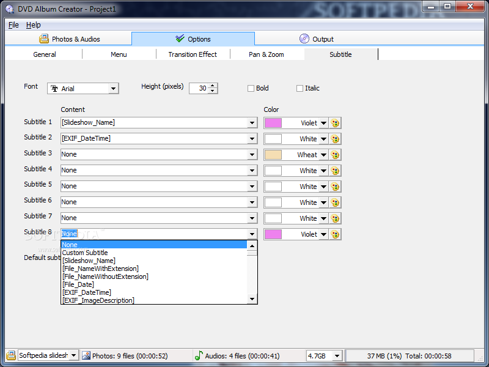Open the Font dropdown showing Arial
The image size is (489, 367).
pyautogui.click(x=114, y=89)
